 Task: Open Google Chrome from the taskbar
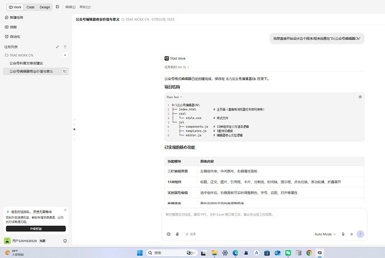pyautogui.click(x=309, y=253)
